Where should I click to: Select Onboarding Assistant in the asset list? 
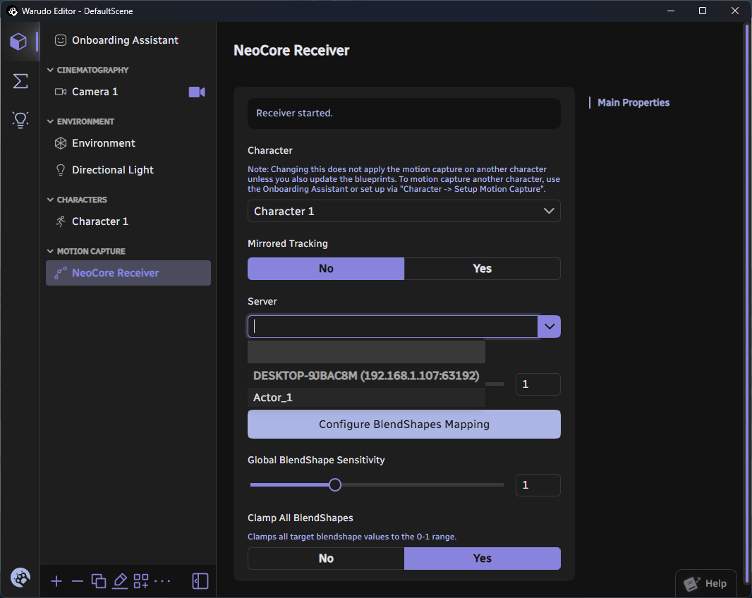128,40
